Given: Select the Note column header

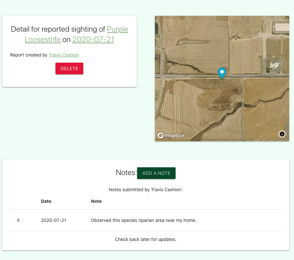Looking at the screenshot, I should point(96,201).
